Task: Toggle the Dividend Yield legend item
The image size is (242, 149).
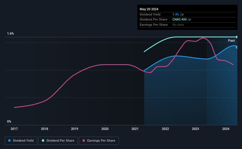Action: [x=21, y=141]
